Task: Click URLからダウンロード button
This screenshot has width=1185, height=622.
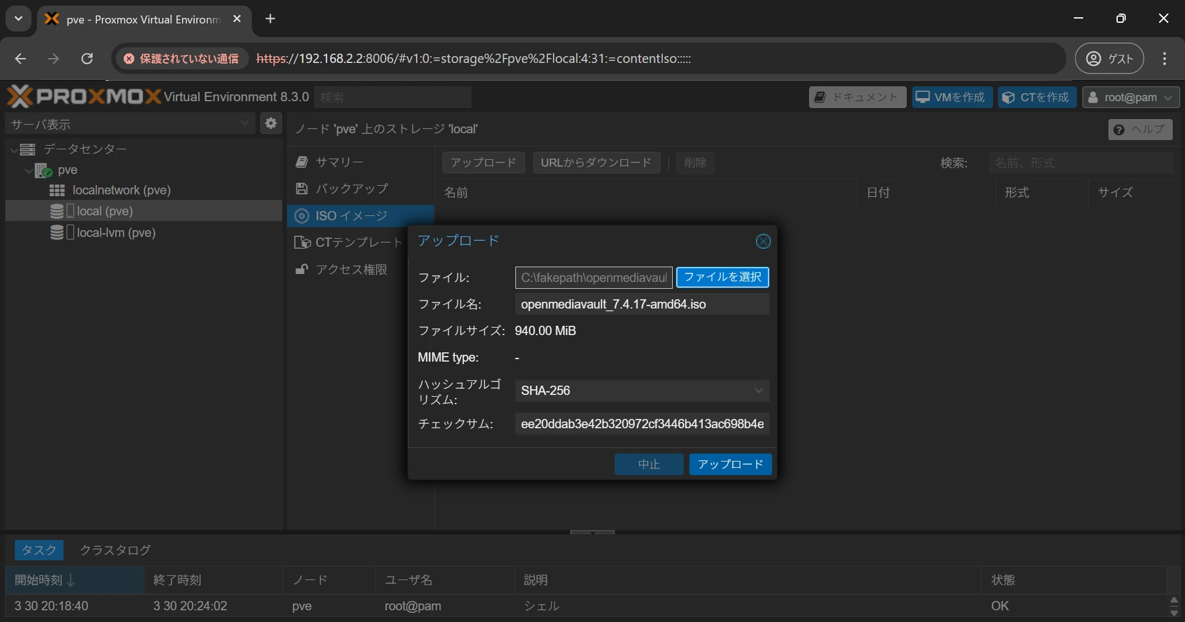Action: pyautogui.click(x=596, y=162)
